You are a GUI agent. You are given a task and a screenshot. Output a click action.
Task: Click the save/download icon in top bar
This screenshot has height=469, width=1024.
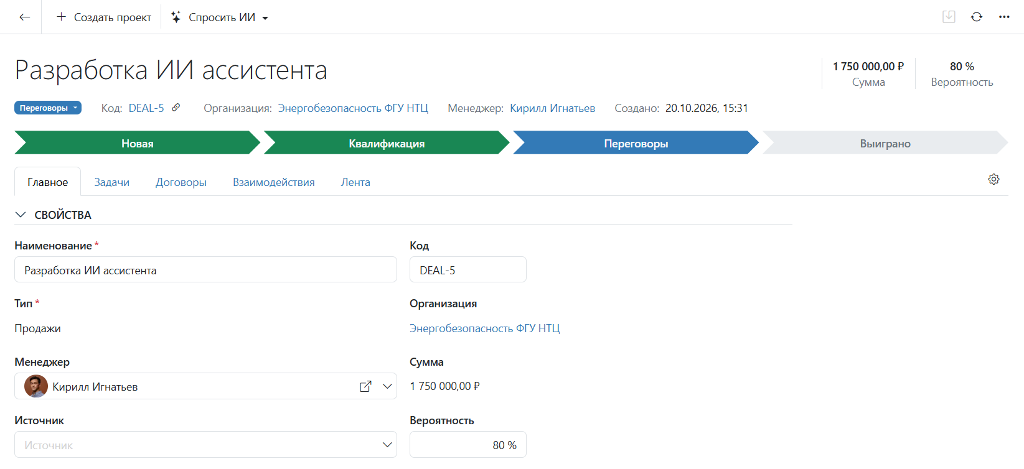point(949,17)
